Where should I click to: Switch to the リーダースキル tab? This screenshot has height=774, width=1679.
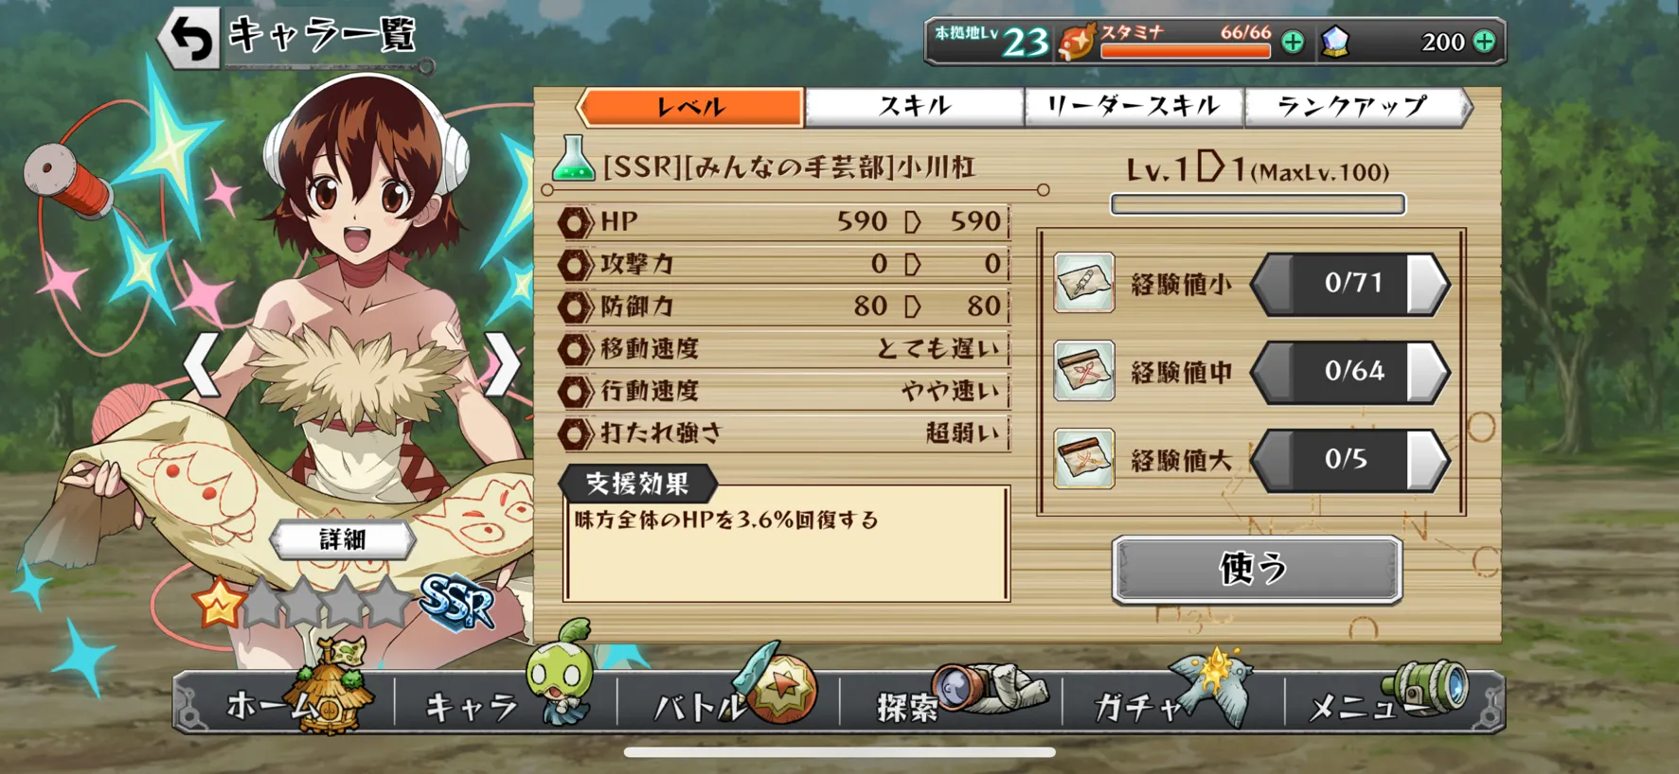click(1134, 106)
